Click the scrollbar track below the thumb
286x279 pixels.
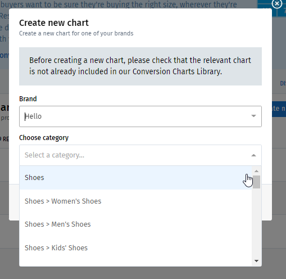[x=256, y=223]
